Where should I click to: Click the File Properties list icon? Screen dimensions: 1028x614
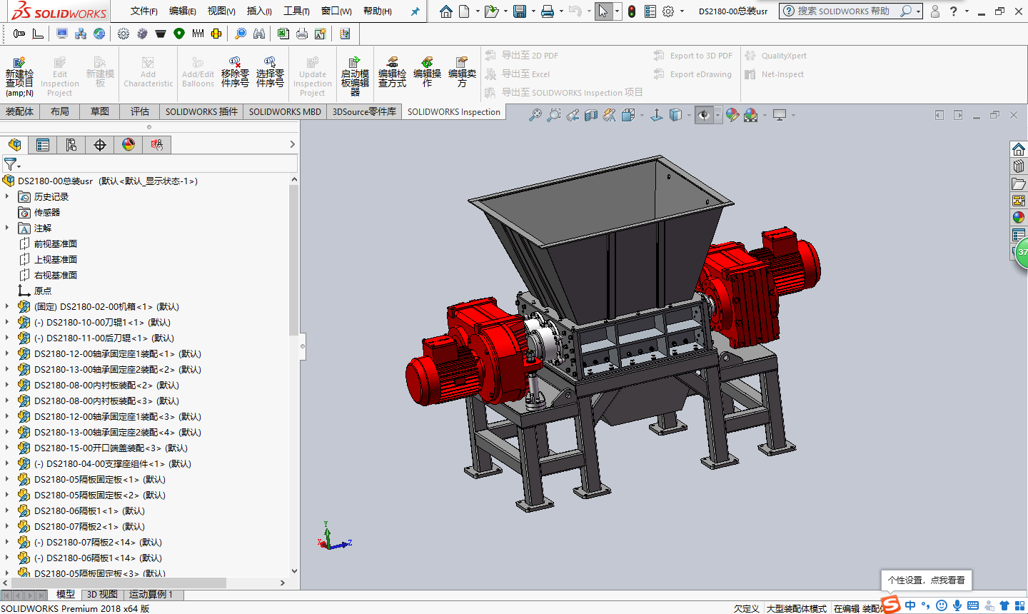650,11
